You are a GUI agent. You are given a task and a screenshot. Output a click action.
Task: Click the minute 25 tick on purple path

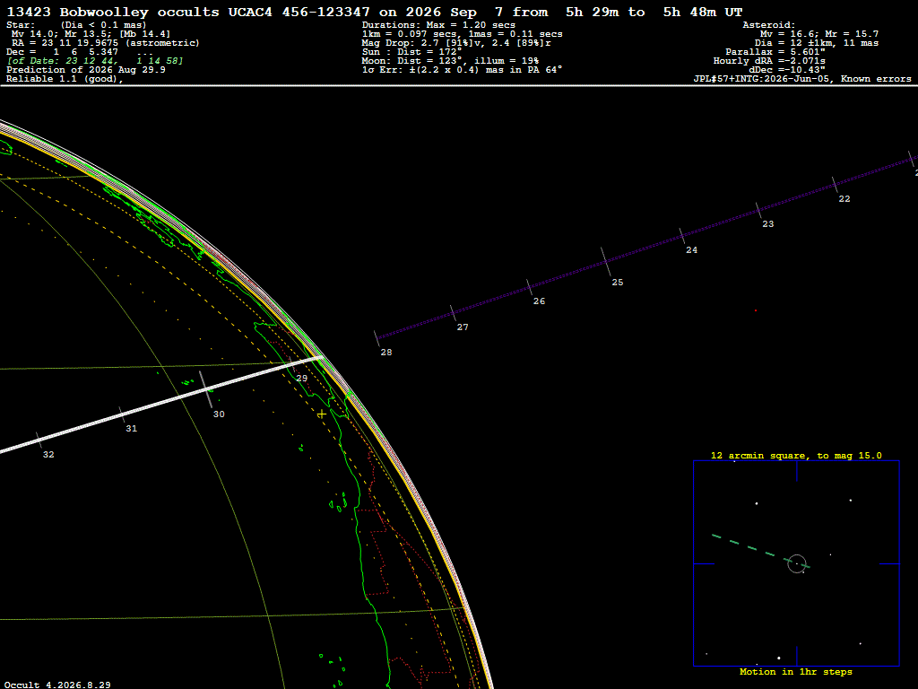click(x=605, y=261)
